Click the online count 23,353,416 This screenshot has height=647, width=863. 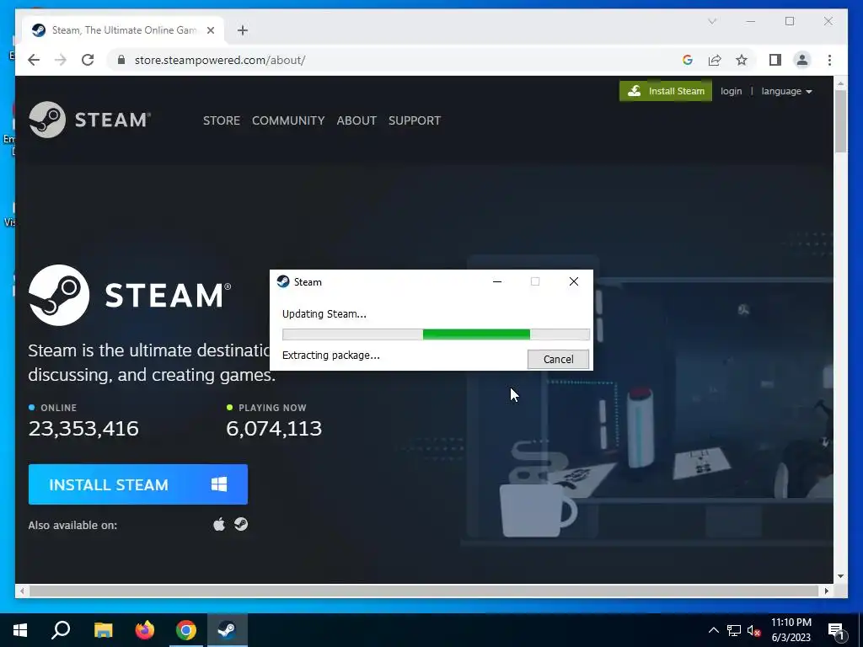coord(83,428)
